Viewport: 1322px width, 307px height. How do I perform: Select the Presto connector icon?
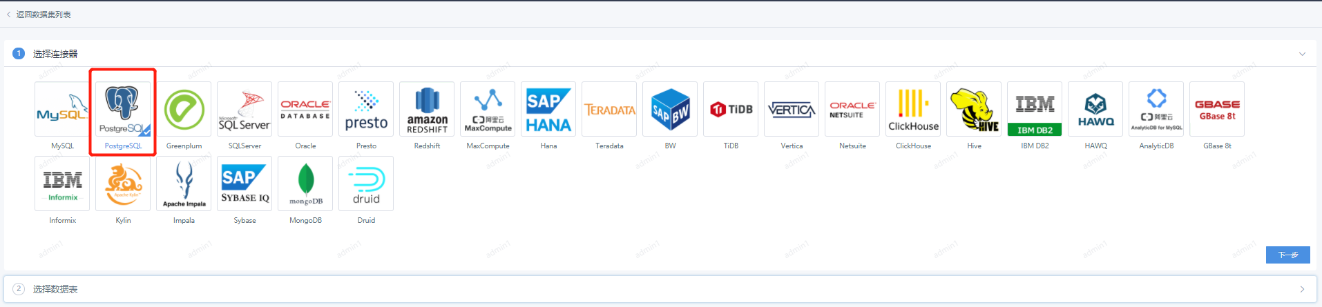pos(366,109)
